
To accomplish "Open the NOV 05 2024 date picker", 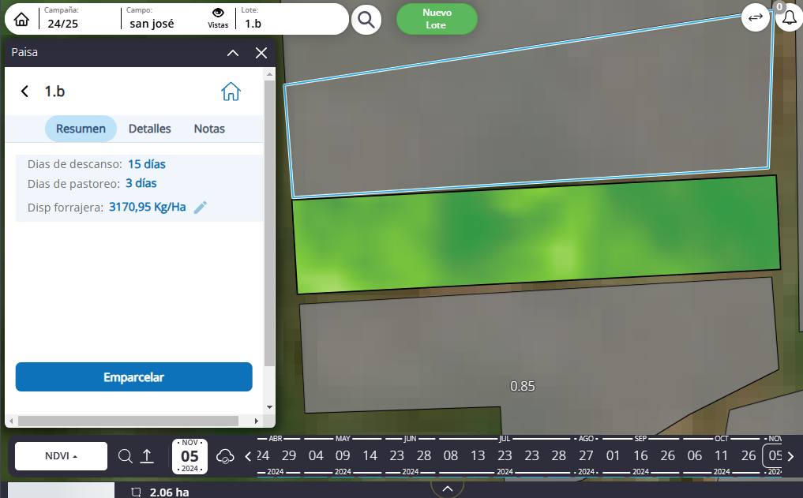I will tap(189, 456).
